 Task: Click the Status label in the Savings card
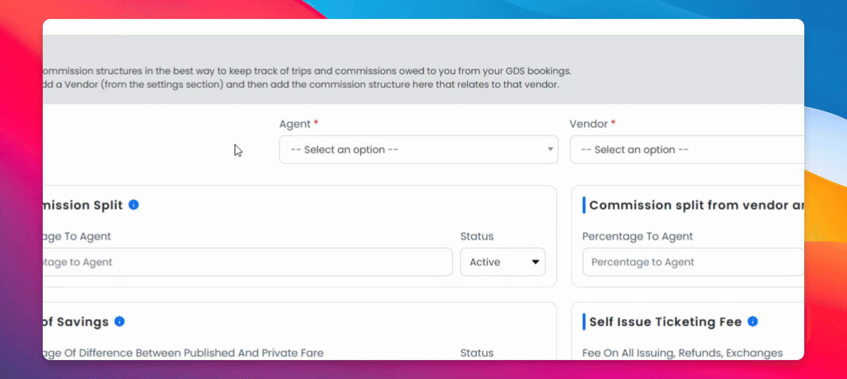477,353
